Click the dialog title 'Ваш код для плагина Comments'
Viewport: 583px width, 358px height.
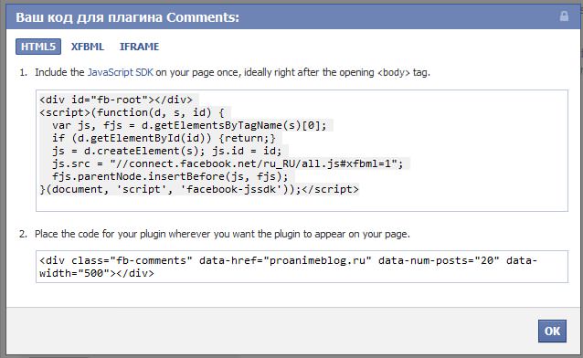click(x=128, y=17)
